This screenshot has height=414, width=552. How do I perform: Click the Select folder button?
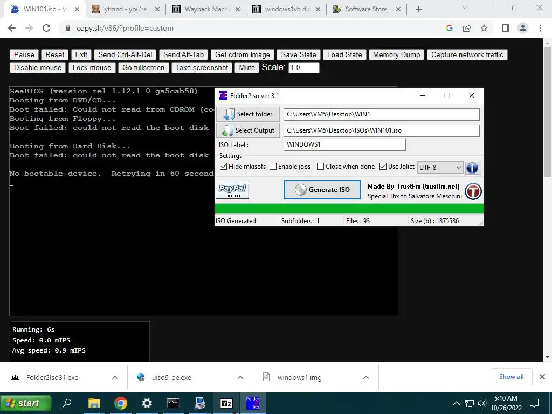(x=248, y=114)
